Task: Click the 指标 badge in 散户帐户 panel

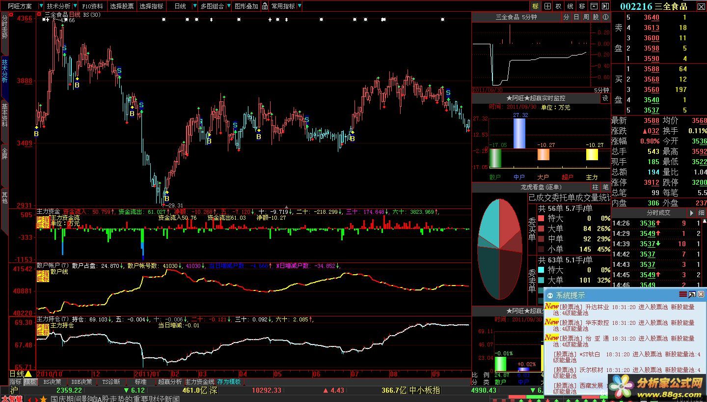Action: tap(43, 275)
